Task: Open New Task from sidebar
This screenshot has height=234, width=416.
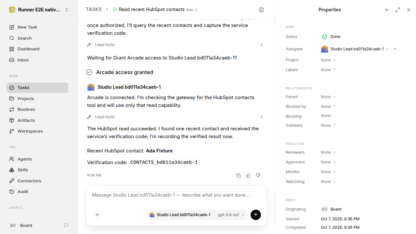Action: click(37, 27)
